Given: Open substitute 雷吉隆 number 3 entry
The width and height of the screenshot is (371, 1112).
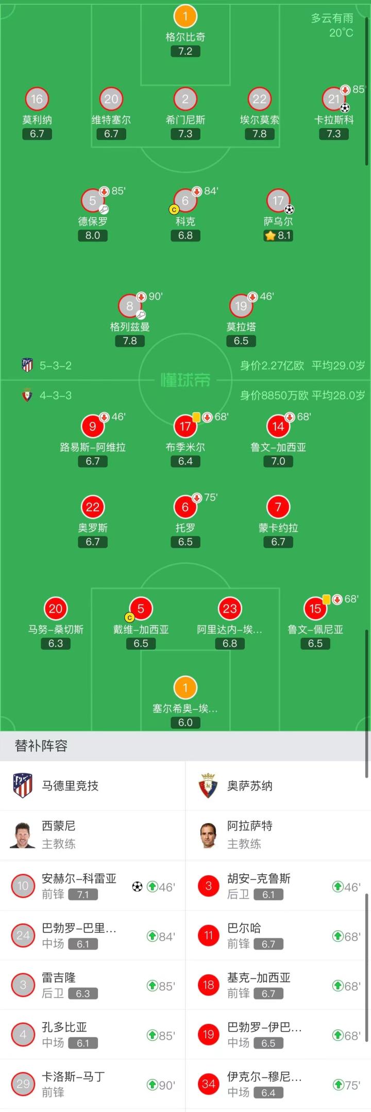Looking at the screenshot, I should pyautogui.click(x=93, y=985).
